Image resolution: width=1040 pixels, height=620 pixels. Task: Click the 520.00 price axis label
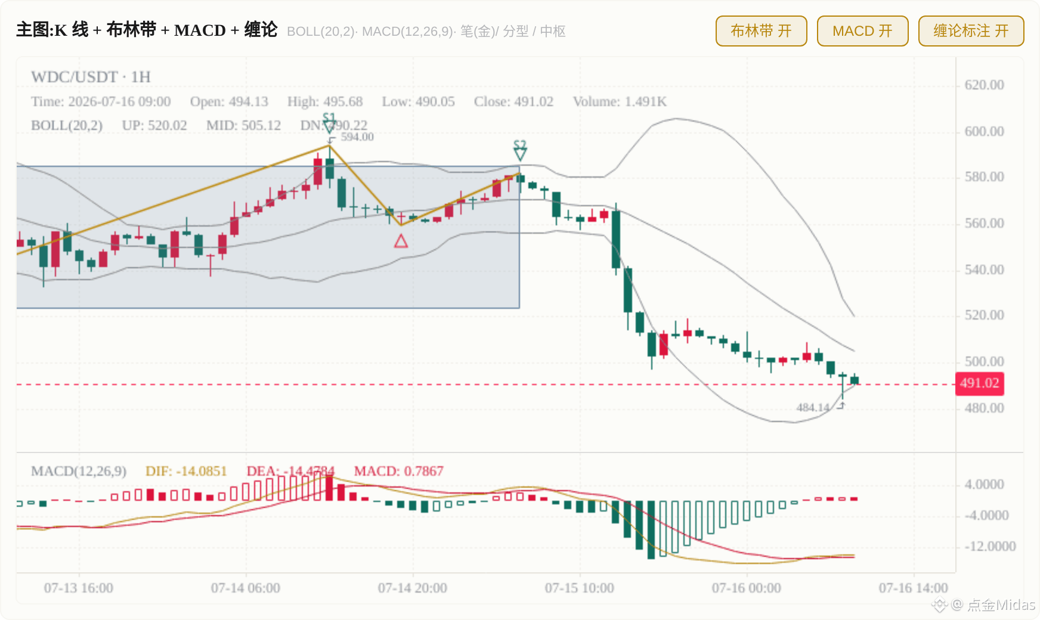pos(984,315)
